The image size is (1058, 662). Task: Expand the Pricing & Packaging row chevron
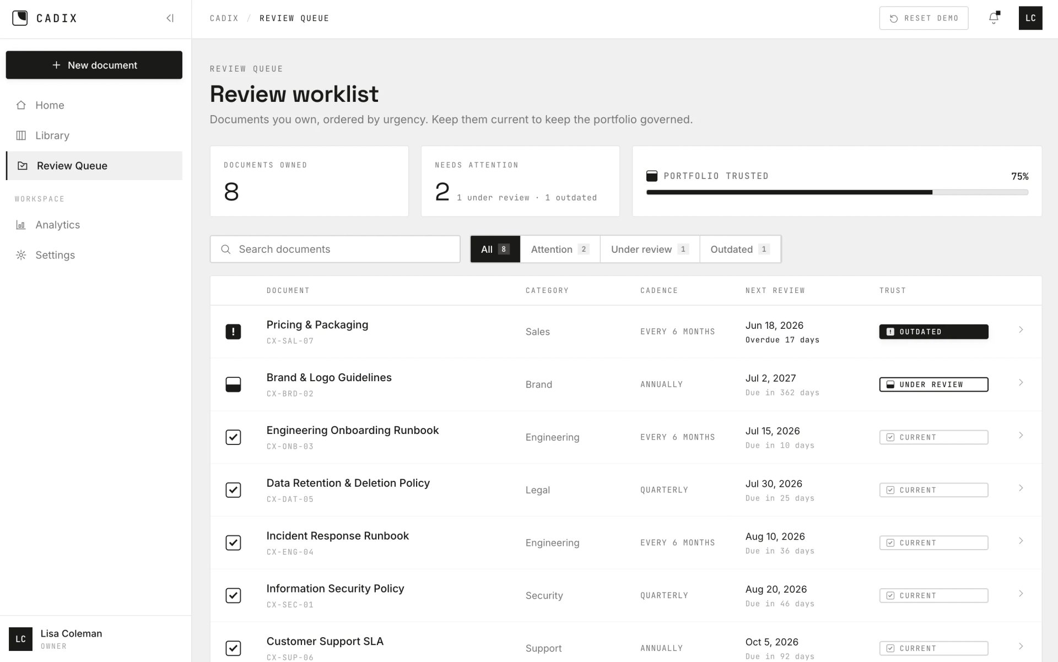pos(1021,329)
